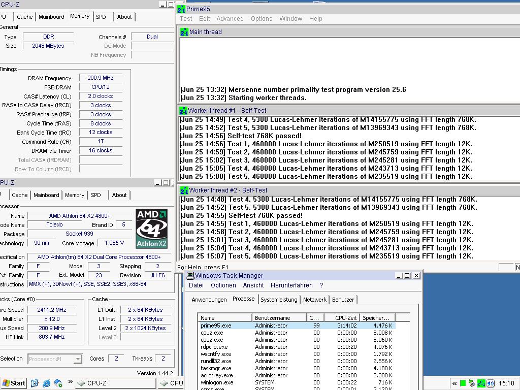The width and height of the screenshot is (520, 390).
Task: Launch Internet Explorer from the quick launch bar
Action: pyautogui.click(x=46, y=383)
